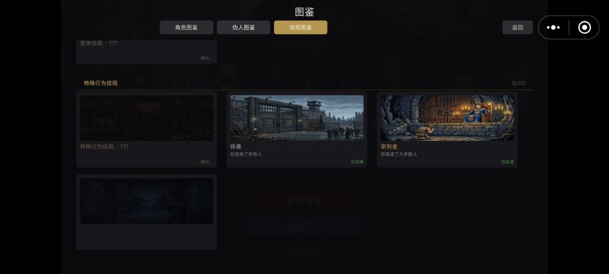Switch to the 伪人图鉴 tab

click(244, 28)
